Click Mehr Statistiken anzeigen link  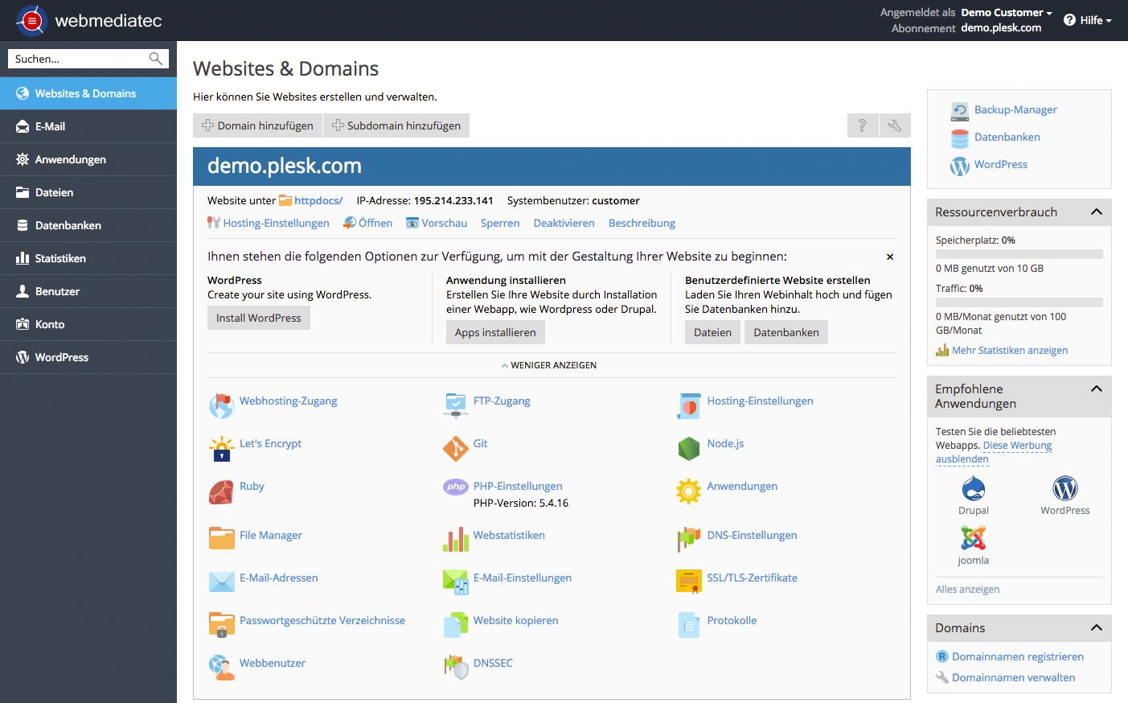(x=1010, y=351)
